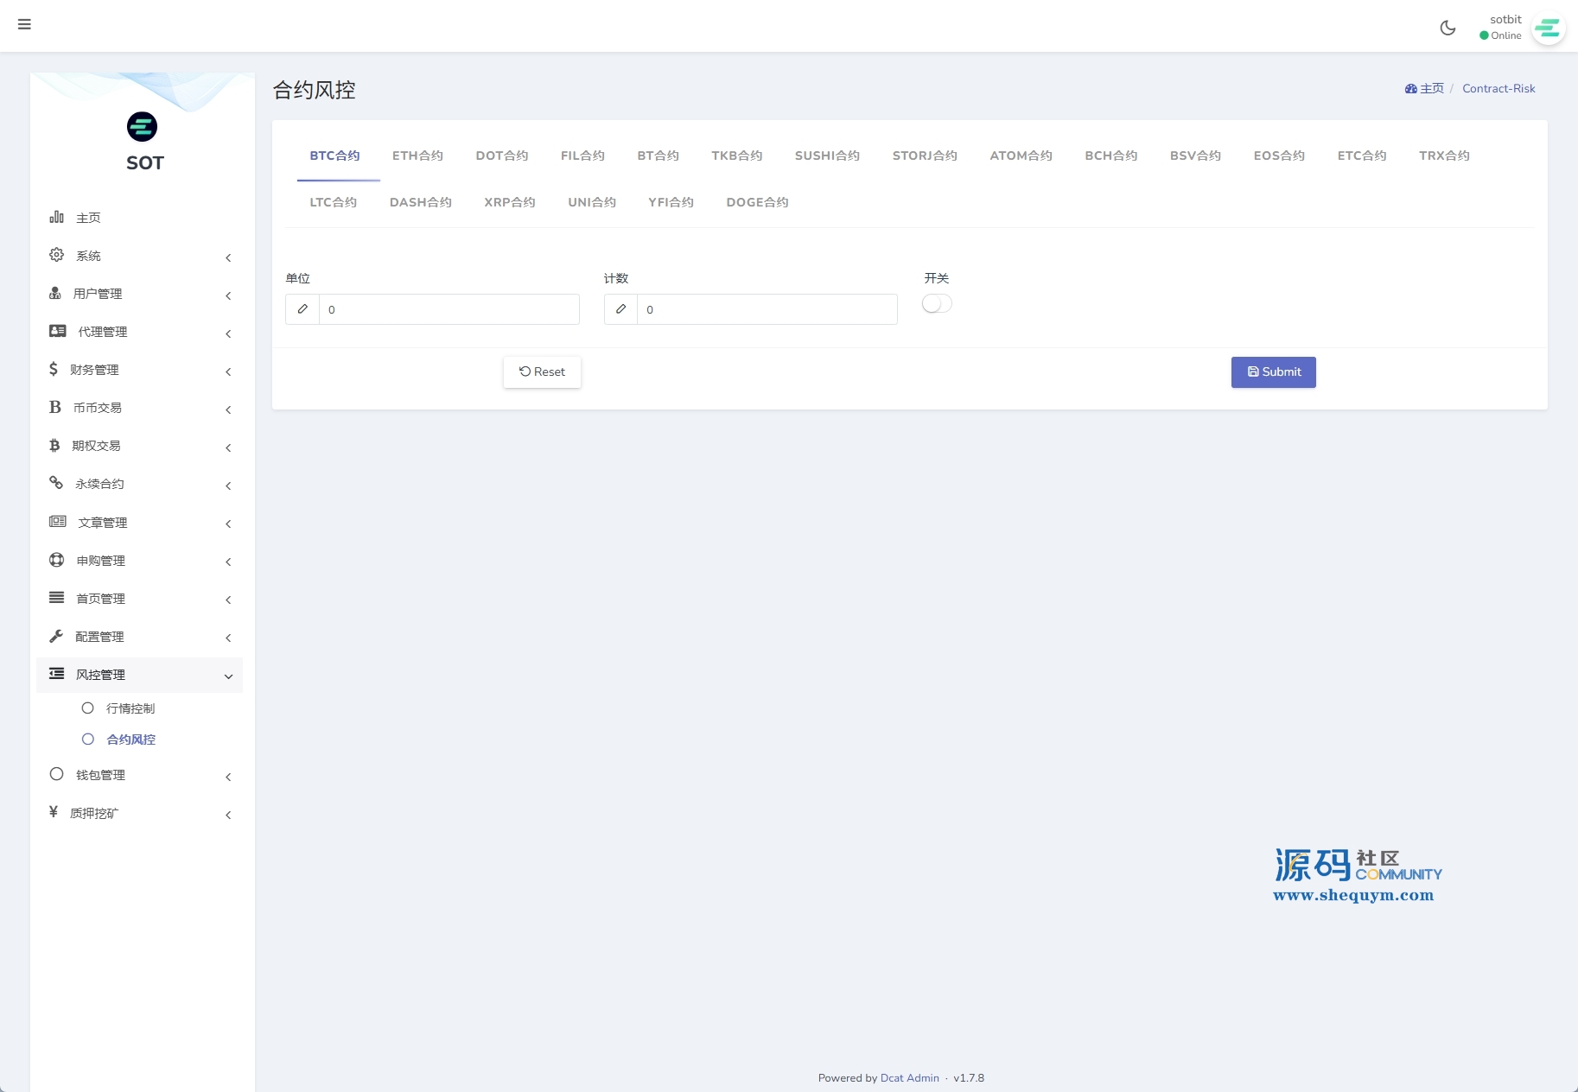This screenshot has height=1092, width=1578.
Task: Click the sotbit user avatar
Action: (x=1548, y=29)
